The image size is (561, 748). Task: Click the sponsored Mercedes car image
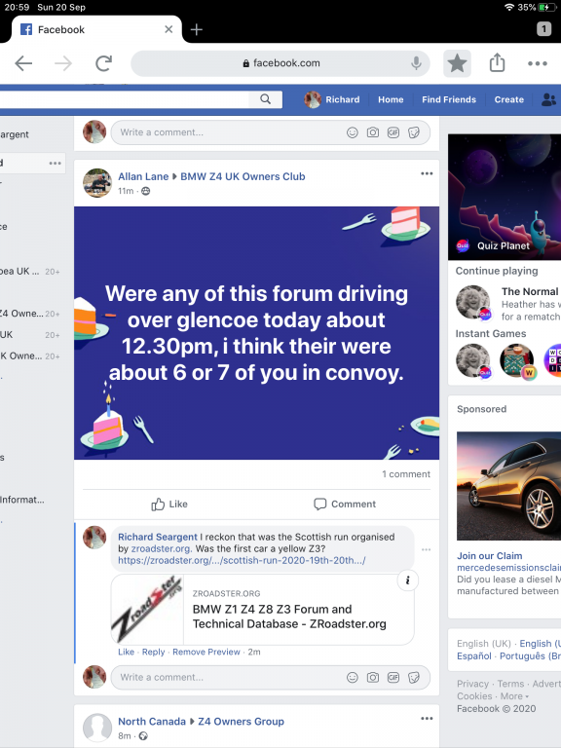[x=508, y=486]
